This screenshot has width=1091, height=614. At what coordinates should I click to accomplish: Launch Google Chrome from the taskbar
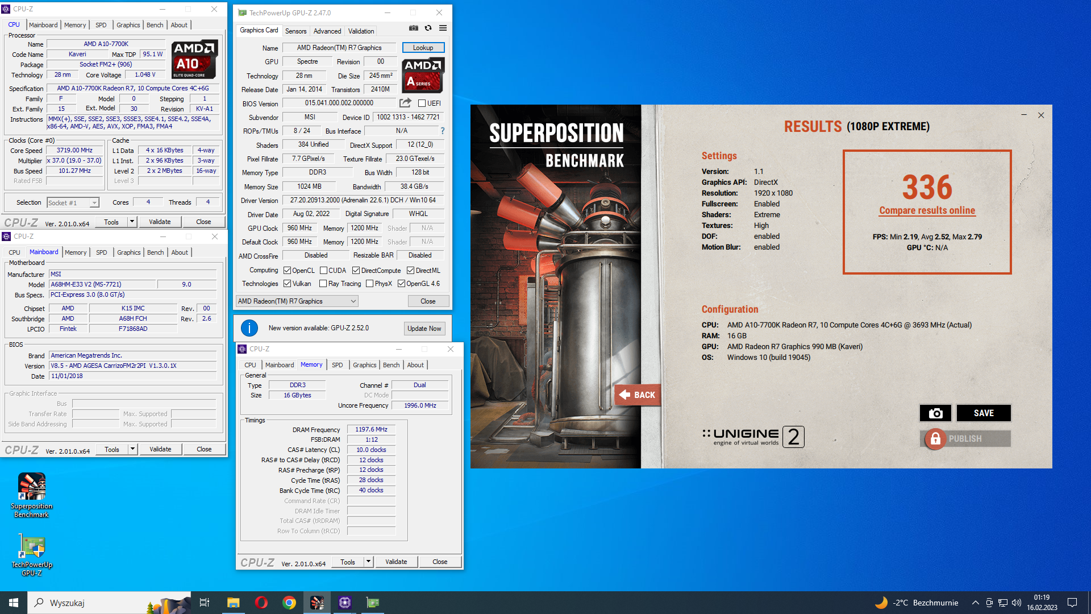pos(289,603)
